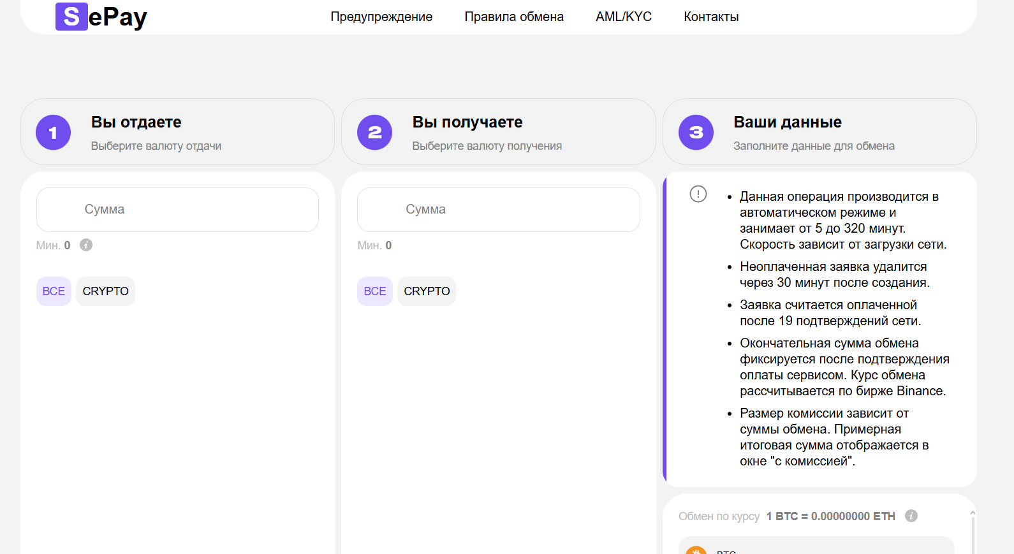Screen dimensions: 1014x554
Task: Click the Вы отдаете step header
Action: click(x=136, y=122)
